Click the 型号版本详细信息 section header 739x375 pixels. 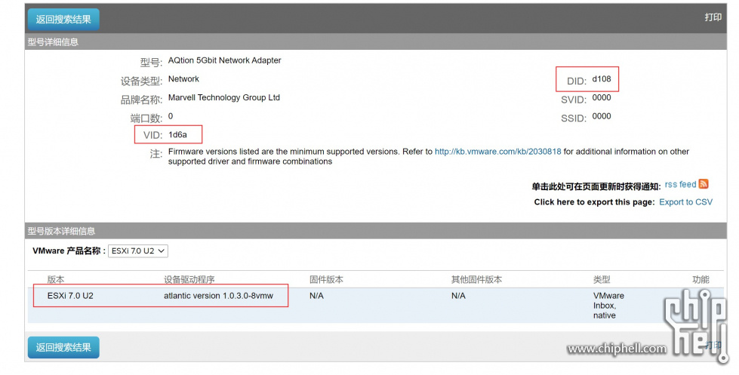point(61,231)
